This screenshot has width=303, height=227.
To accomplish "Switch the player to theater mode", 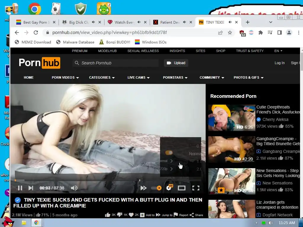I will pos(181,188).
